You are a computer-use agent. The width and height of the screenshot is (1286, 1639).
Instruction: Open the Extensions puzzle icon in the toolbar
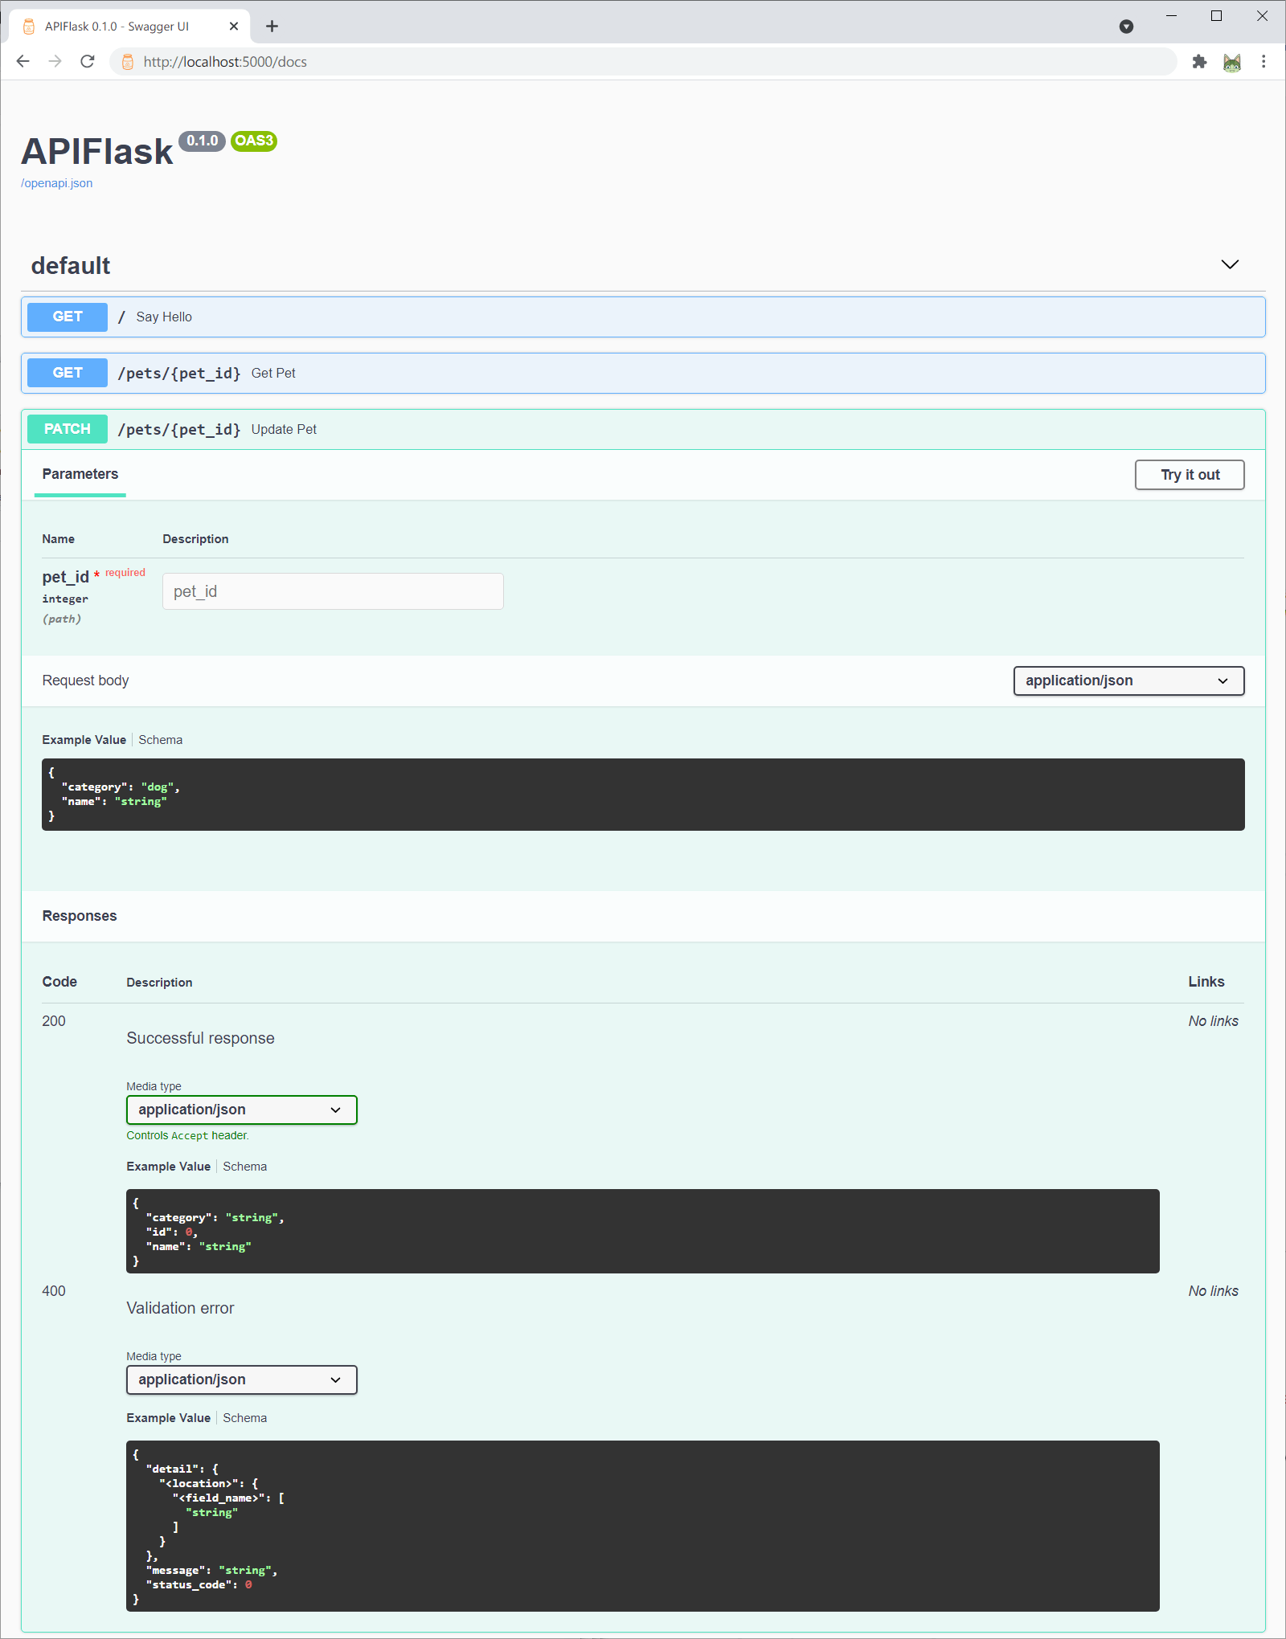[1199, 61]
